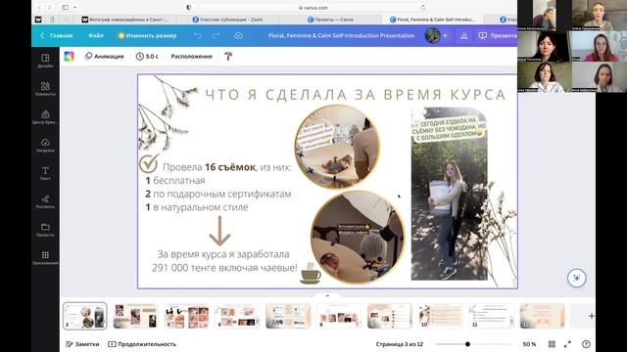Switch to Проекты — Canva browser tab
The height and width of the screenshot is (352, 627).
330,20
